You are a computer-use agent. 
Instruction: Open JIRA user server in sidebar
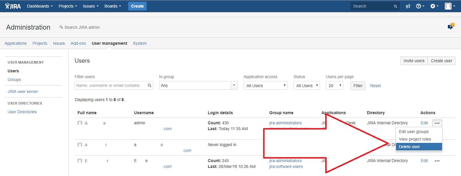click(x=23, y=91)
